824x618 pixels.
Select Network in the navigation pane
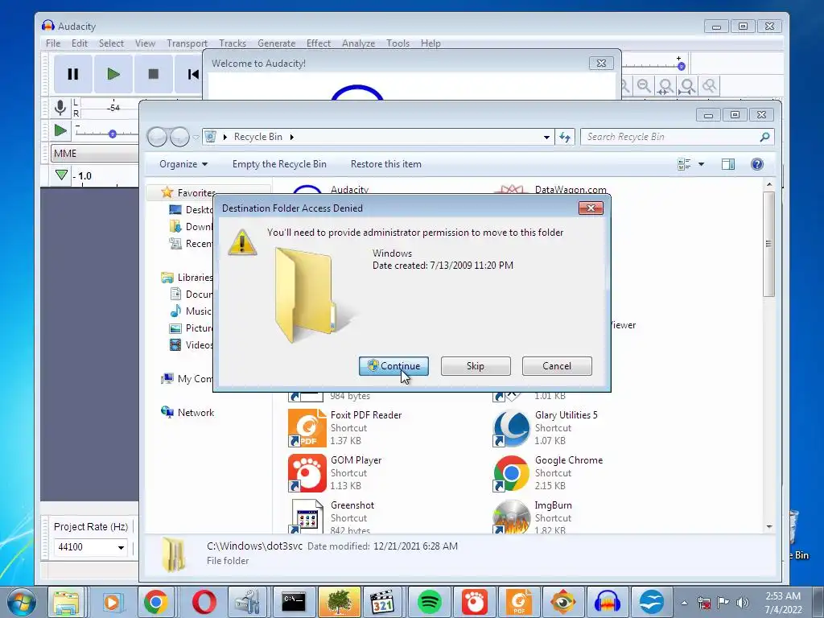(x=196, y=413)
